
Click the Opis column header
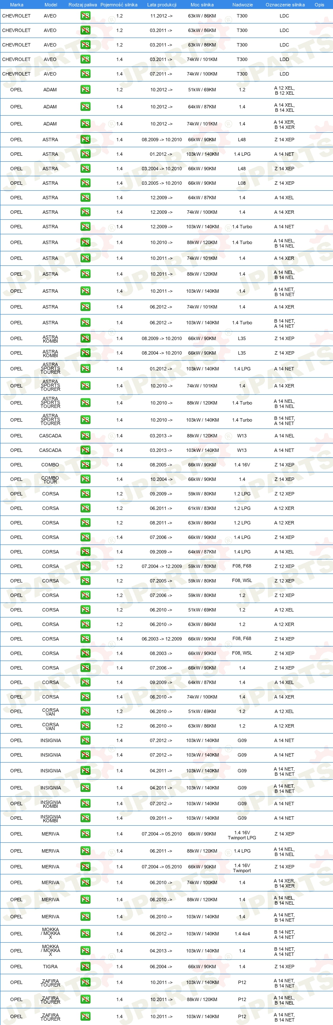click(319, 5)
